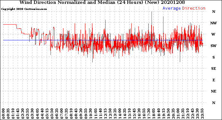Screen dimensions: 222x120
Task: Select the '19:50' time axis label
Action: coord(168,114)
